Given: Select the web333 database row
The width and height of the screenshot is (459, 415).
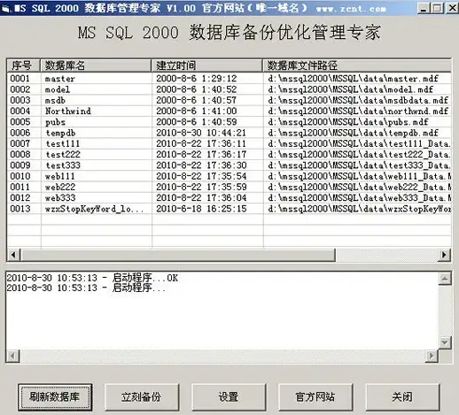Looking at the screenshot, I should pos(229,198).
